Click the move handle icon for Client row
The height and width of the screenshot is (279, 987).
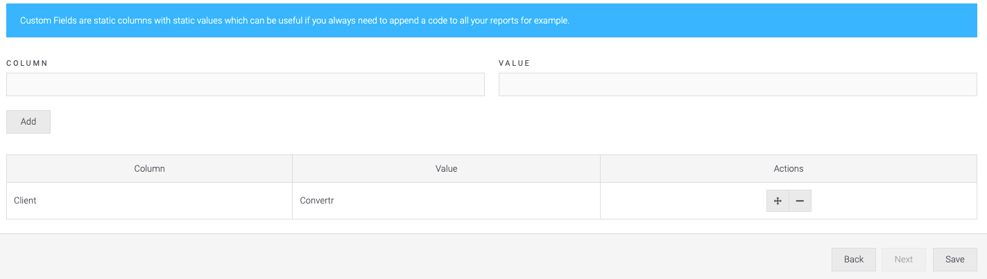pyautogui.click(x=778, y=201)
